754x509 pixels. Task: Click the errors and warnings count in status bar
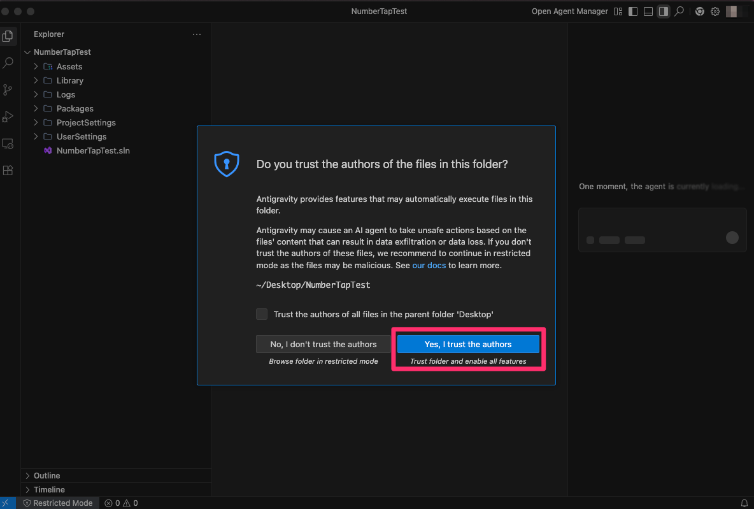point(121,503)
